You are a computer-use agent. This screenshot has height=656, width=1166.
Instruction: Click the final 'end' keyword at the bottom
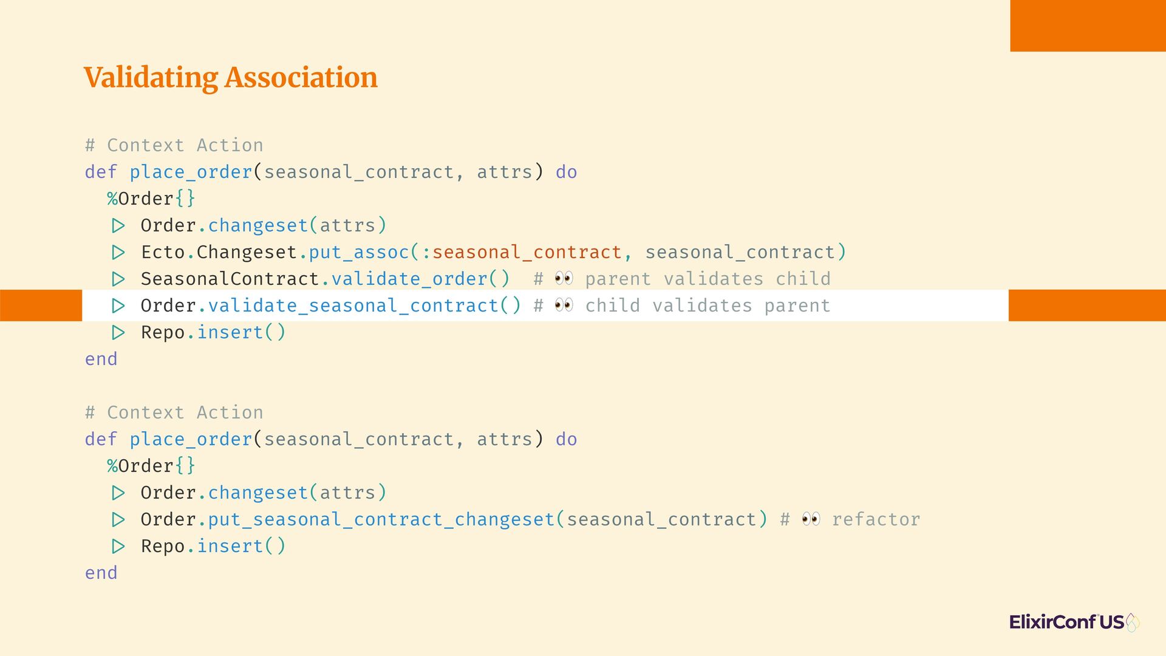point(101,573)
